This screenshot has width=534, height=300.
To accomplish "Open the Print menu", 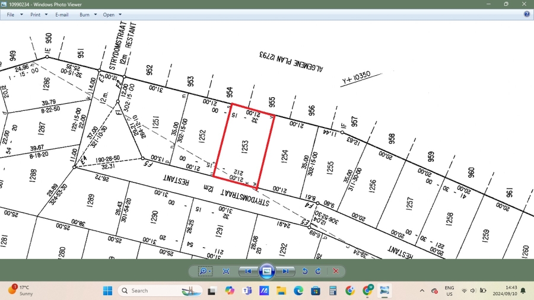I will coord(36,15).
